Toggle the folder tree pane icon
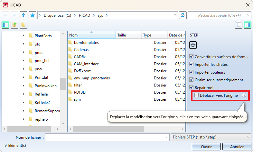 (5, 25)
